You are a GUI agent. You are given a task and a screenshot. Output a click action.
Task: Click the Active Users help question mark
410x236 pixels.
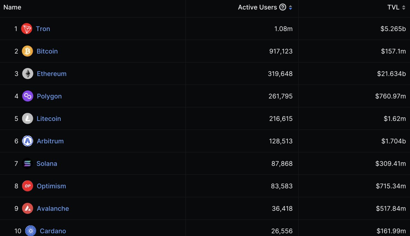coord(283,7)
